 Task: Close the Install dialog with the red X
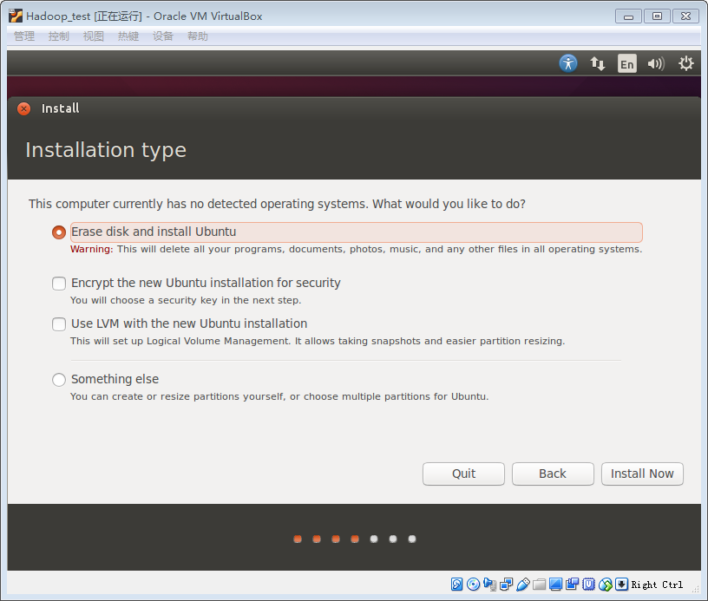[24, 108]
